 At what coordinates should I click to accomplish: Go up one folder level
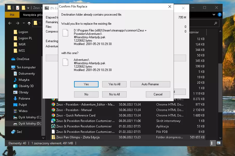click(29, 23)
